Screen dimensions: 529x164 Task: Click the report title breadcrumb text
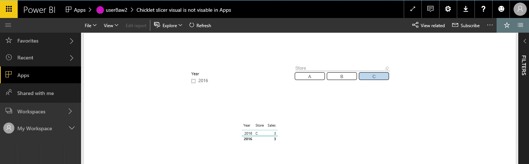point(184,10)
